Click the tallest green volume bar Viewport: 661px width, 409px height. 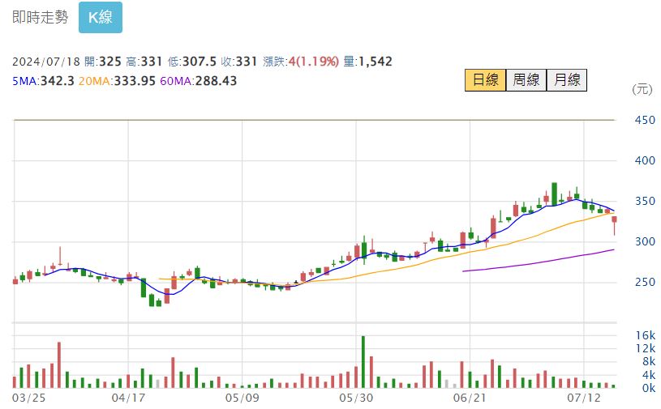[363, 362]
